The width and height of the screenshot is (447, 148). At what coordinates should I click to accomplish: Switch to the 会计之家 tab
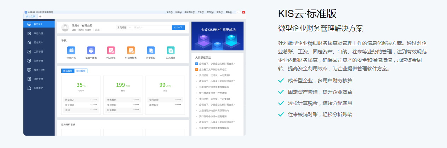[30, 16]
